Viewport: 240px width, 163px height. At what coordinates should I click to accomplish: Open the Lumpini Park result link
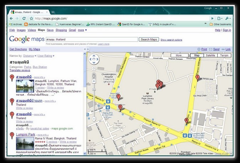click(x=26, y=135)
